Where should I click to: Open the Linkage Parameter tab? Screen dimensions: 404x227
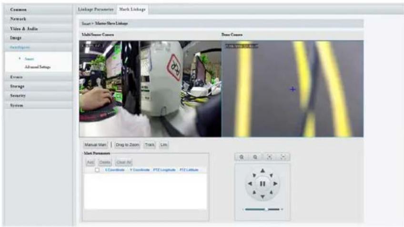96,9
